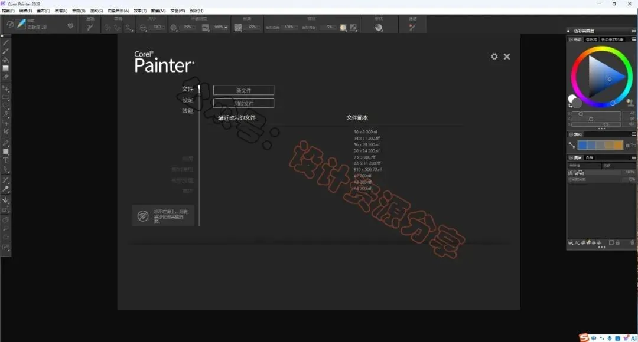Open the harmonies panel options menu

point(633,134)
